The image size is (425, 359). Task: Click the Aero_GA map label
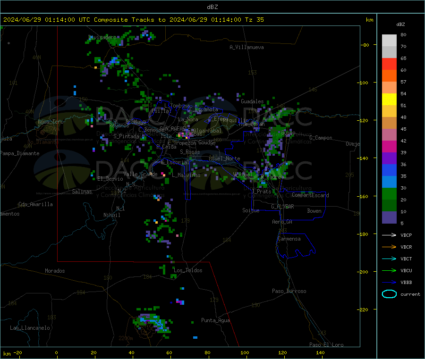click(x=282, y=221)
